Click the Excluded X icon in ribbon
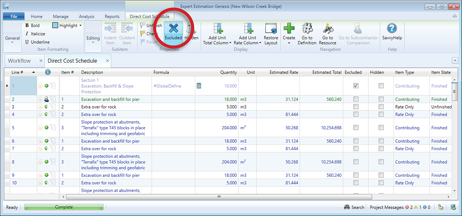 tap(174, 28)
